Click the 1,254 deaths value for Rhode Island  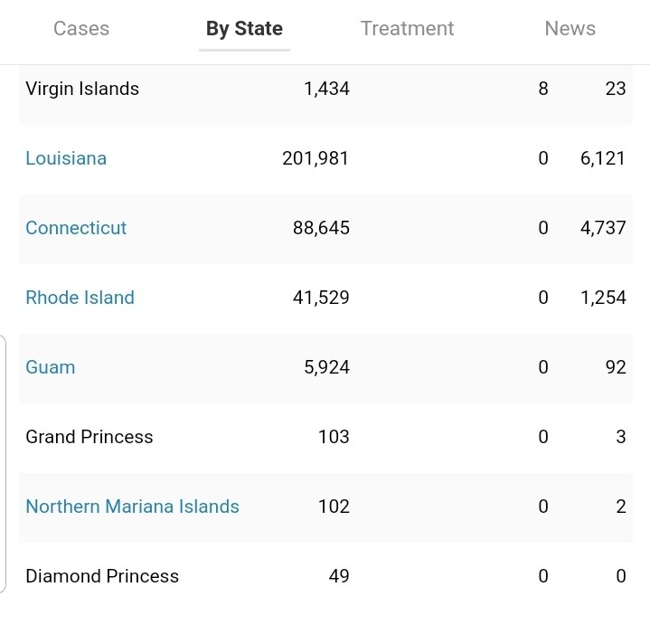[x=603, y=298]
